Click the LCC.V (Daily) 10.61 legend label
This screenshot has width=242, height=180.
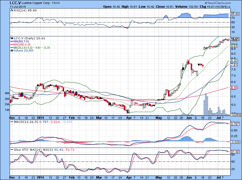tap(30, 38)
